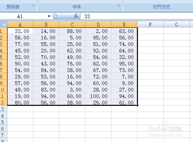
Task: Expand the Name Box dropdown arrow
Action: (49, 16)
